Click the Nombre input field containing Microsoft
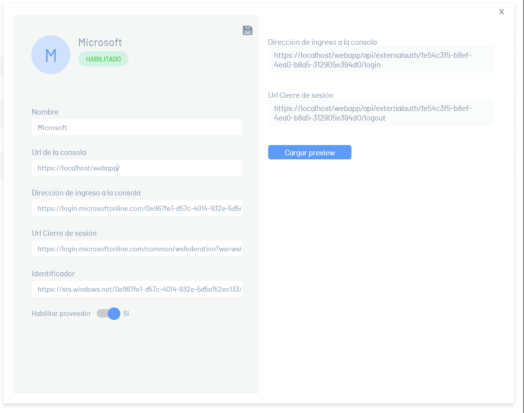This screenshot has height=413, width=524. 137,127
